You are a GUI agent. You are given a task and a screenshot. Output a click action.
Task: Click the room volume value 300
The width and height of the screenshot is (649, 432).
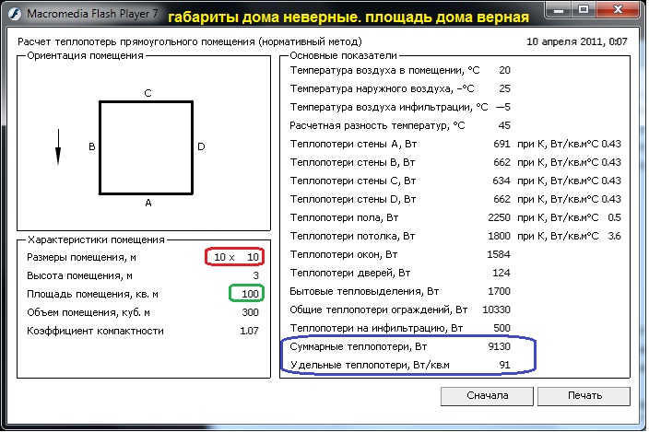pyautogui.click(x=249, y=311)
